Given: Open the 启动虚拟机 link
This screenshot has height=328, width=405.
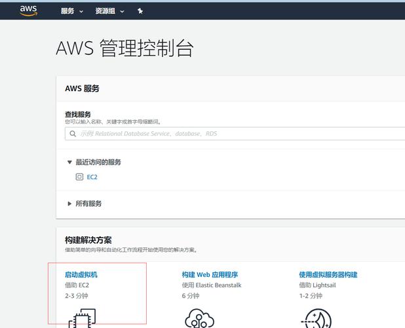Looking at the screenshot, I should pyautogui.click(x=81, y=274).
